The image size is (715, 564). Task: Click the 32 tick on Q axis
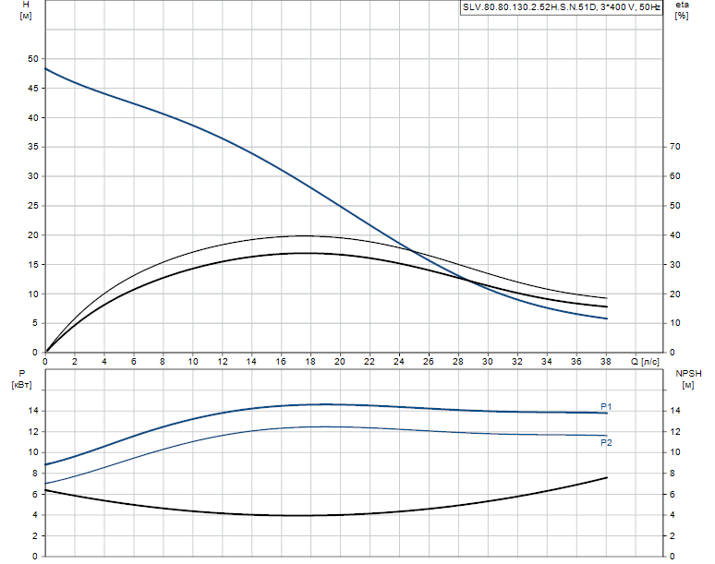516,361
